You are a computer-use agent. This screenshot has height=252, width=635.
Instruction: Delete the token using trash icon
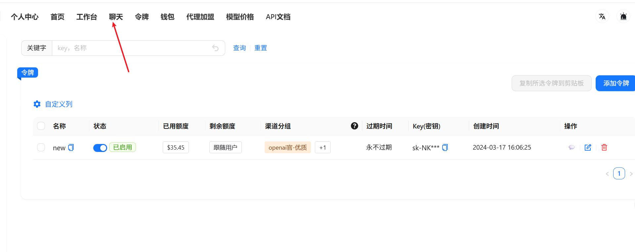tap(604, 147)
